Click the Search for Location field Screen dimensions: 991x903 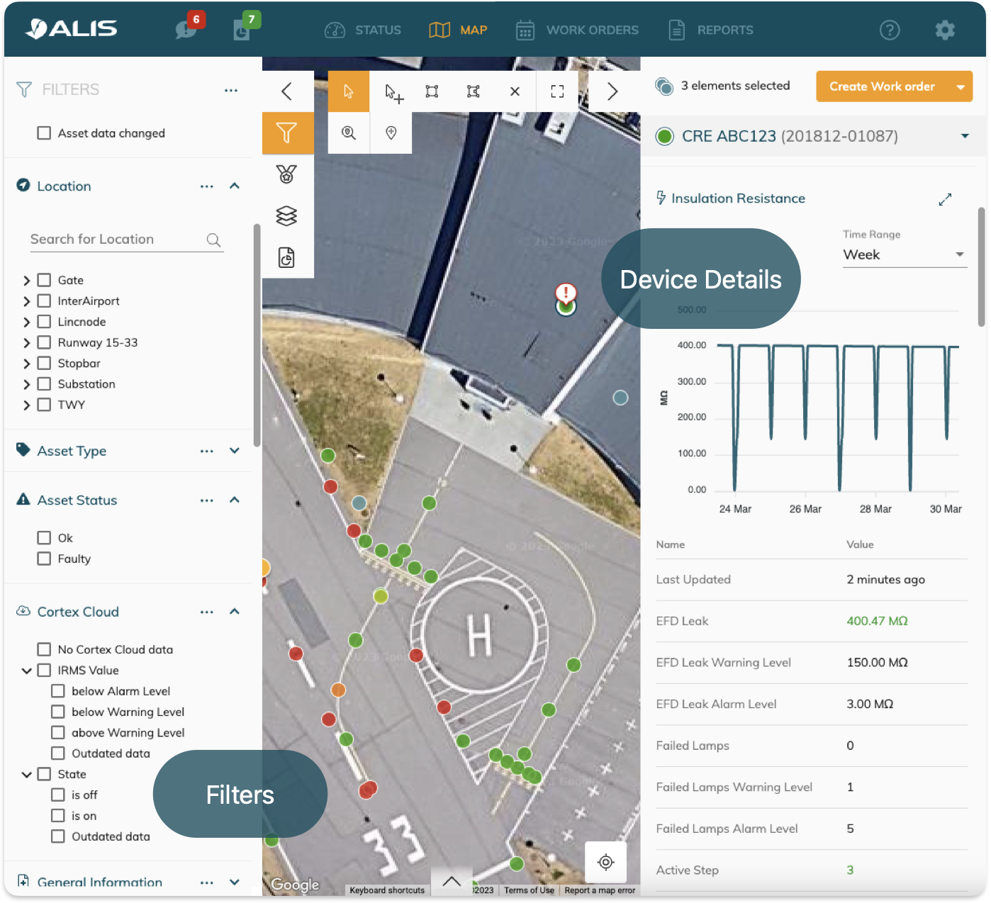[x=117, y=240]
